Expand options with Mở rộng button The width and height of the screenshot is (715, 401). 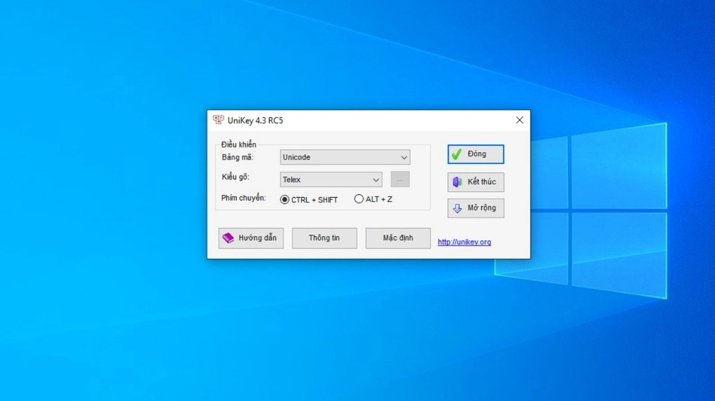click(x=476, y=208)
